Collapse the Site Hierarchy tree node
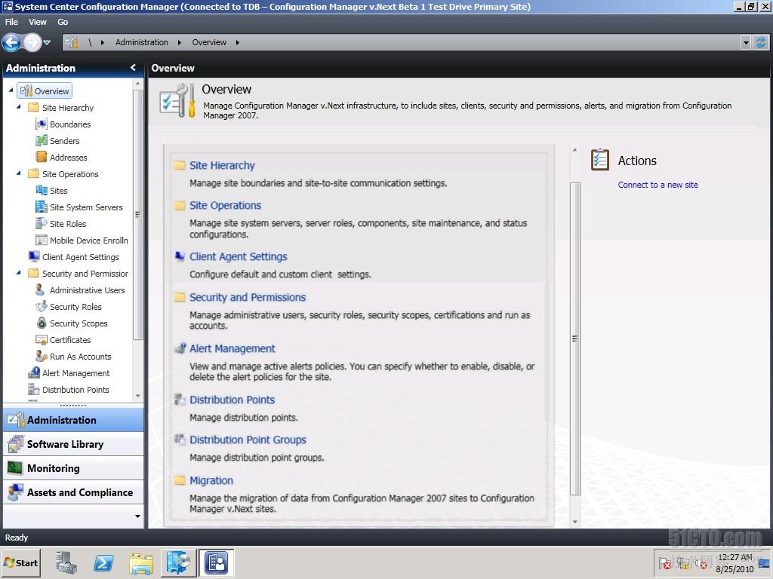The image size is (773, 579). [x=18, y=107]
